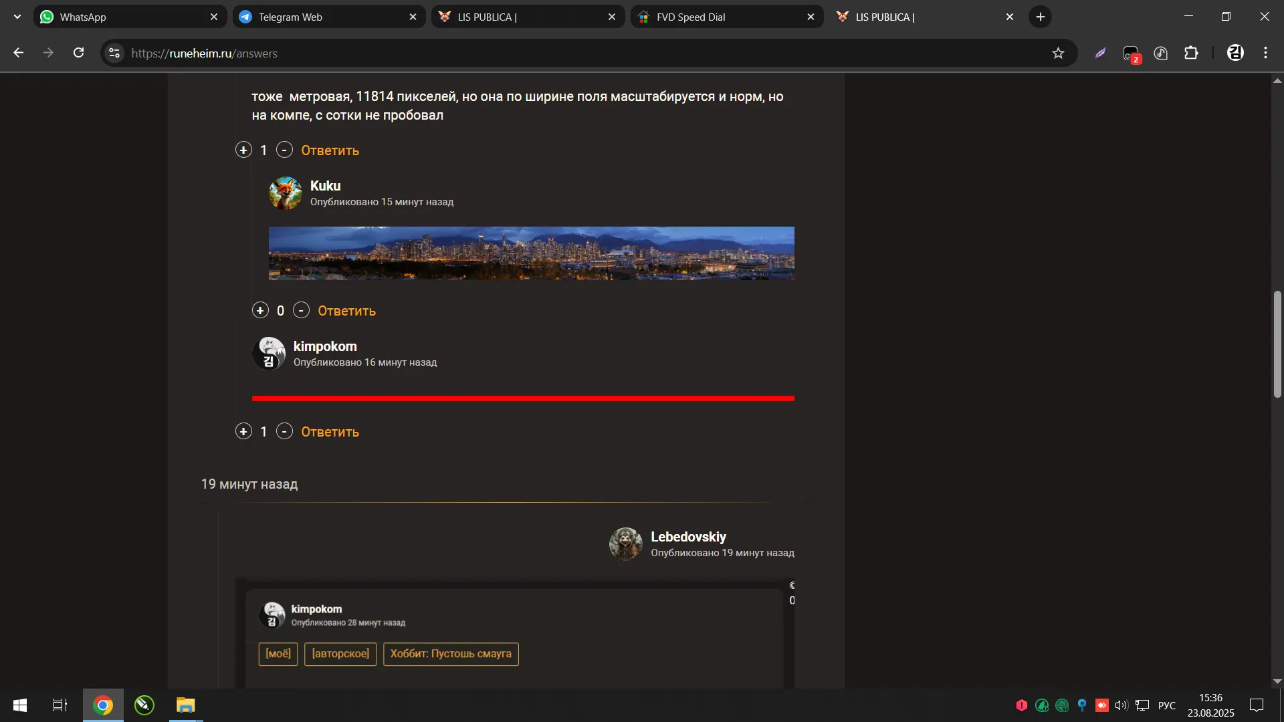Click Ответить under Kuku's comment

tap(346, 311)
